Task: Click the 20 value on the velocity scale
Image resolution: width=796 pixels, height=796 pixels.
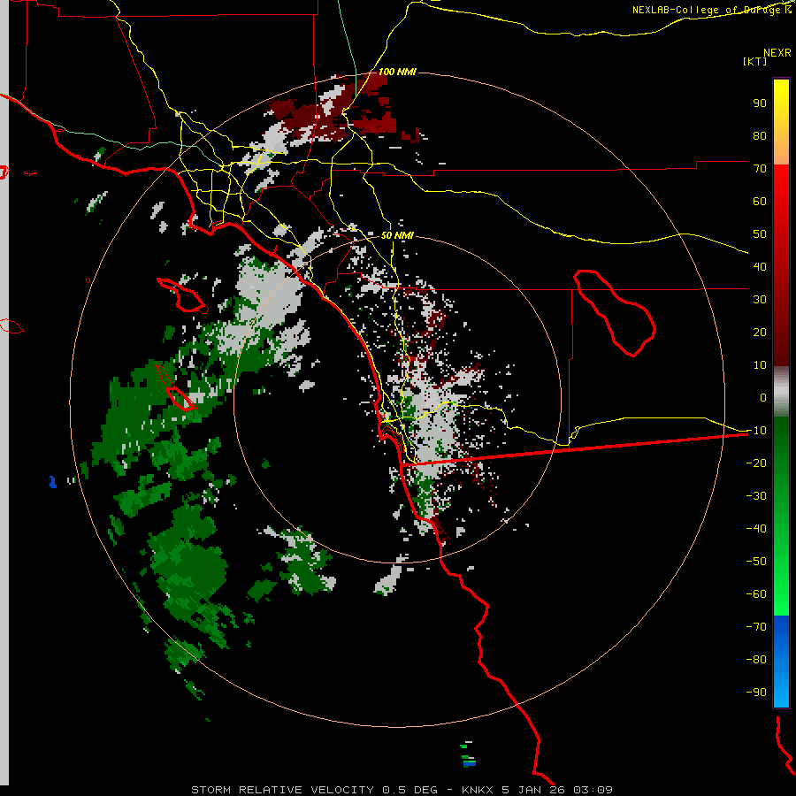Action: point(760,332)
